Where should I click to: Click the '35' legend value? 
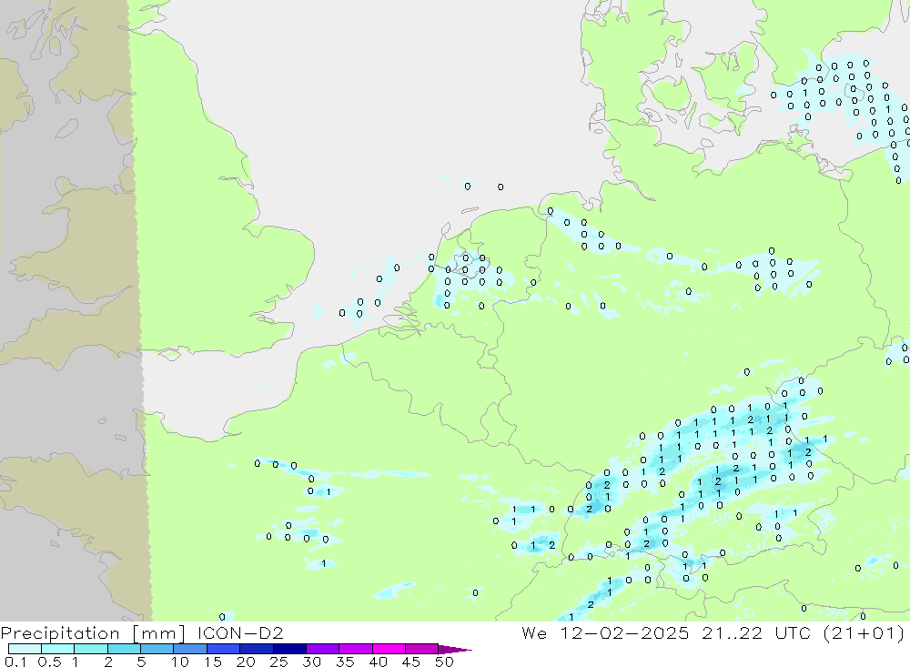(x=345, y=662)
